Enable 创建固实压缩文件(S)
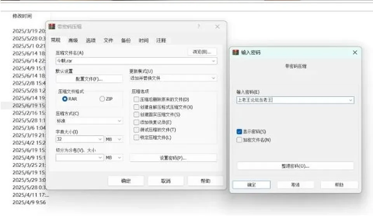The width and height of the screenshot is (373, 216). 136,115
